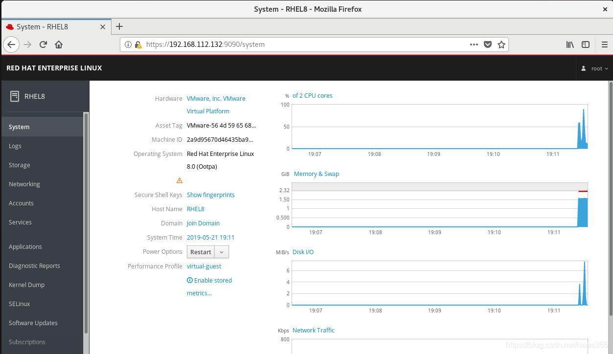Click the RED HAT ENTERPRISE LINUX header title
The height and width of the screenshot is (354, 613).
coord(54,68)
